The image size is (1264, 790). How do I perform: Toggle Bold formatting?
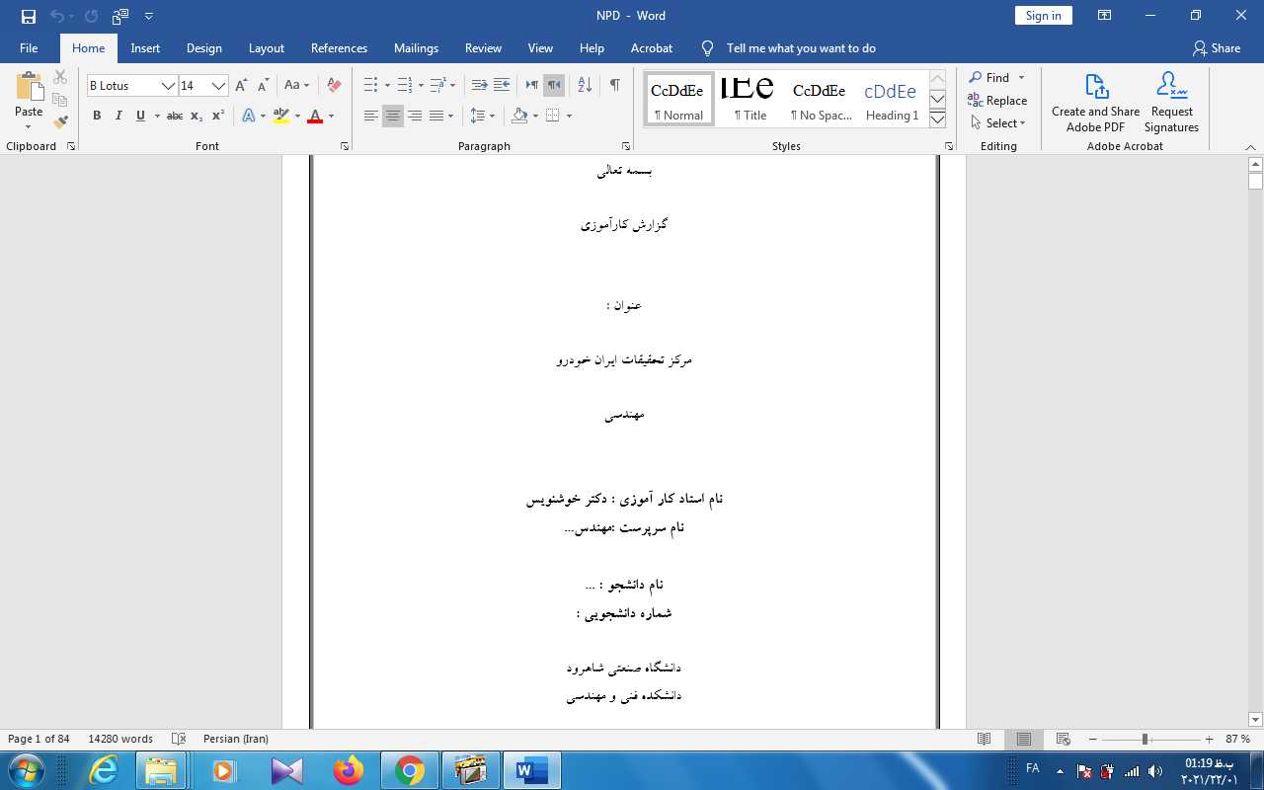97,117
